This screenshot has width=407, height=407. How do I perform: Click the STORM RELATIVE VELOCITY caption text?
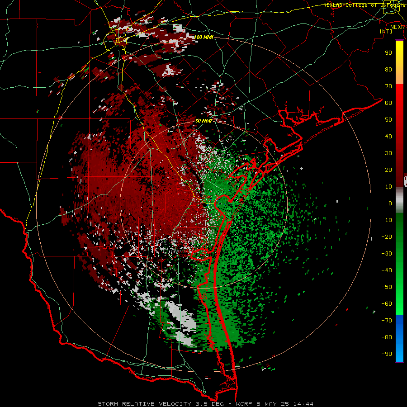(x=144, y=404)
